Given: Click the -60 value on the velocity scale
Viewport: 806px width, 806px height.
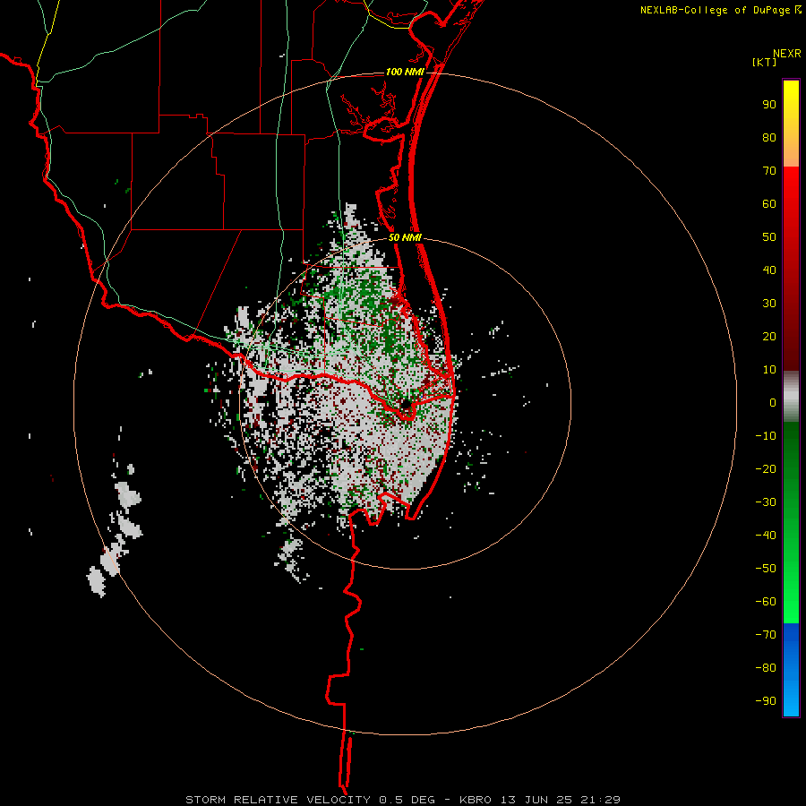Looking at the screenshot, I should (x=766, y=602).
